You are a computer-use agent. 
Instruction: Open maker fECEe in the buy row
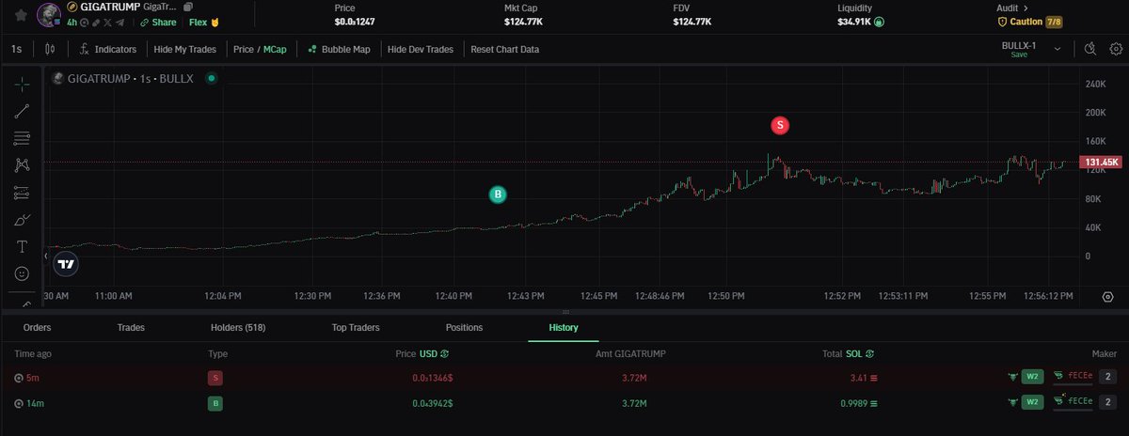[x=1073, y=402]
